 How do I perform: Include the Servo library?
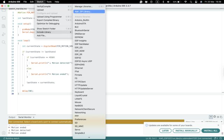tap(89, 129)
